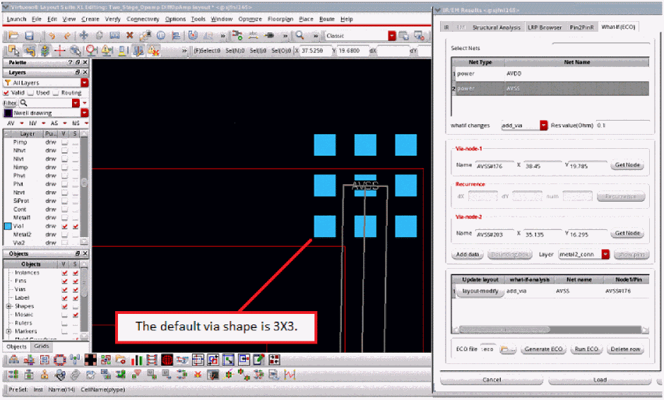Enable the Used layers checkbox
664x400 pixels.
coord(32,93)
